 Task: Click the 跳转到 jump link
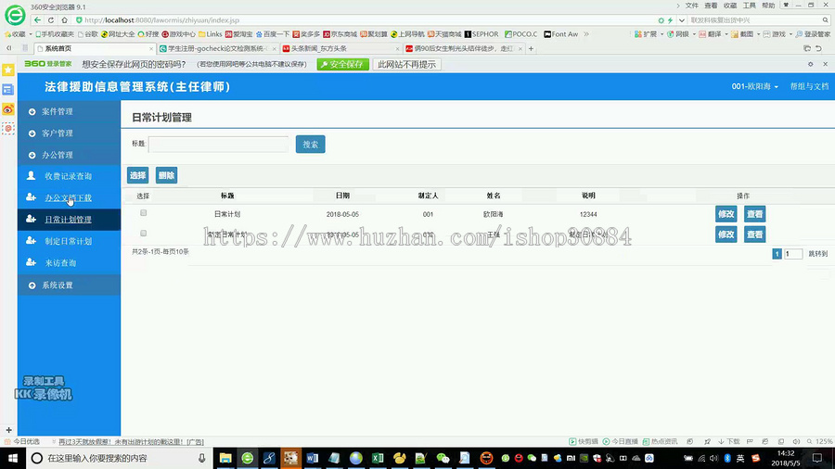818,254
